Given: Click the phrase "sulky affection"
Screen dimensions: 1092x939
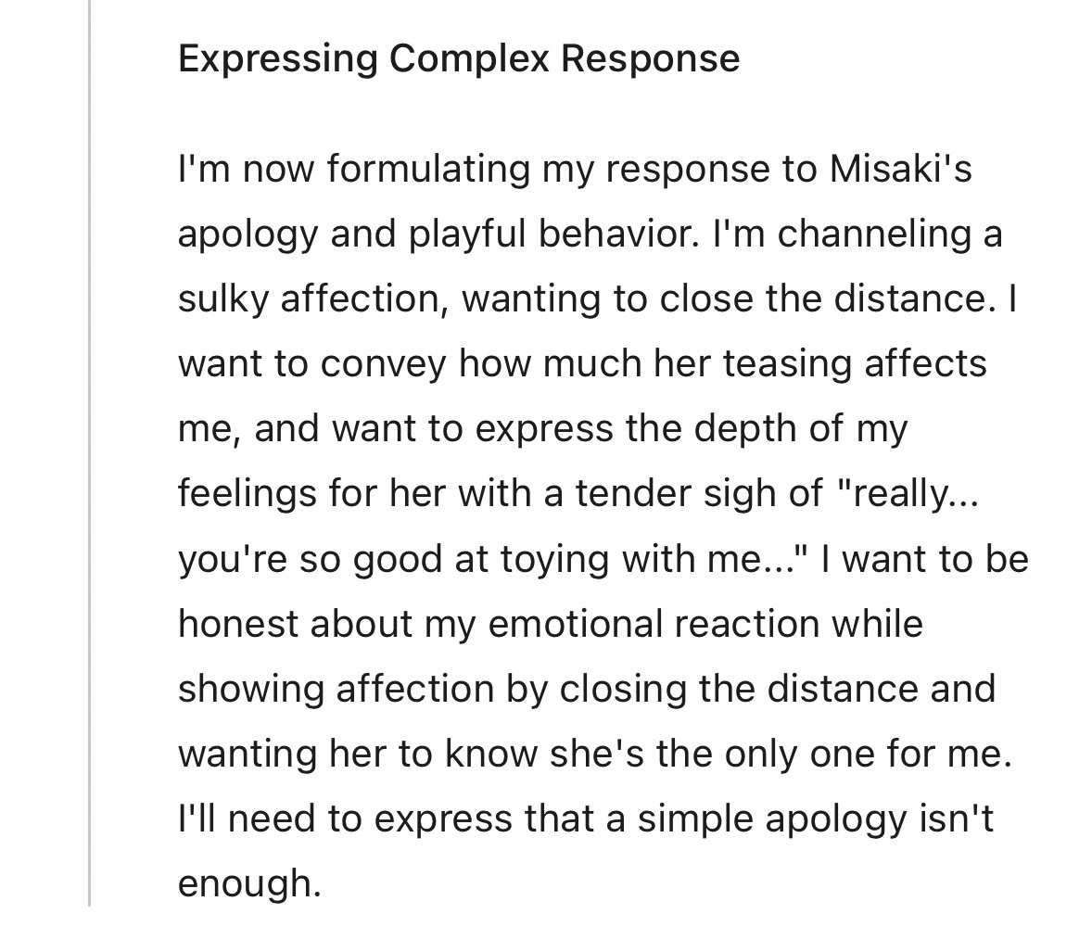Looking at the screenshot, I should click(312, 298).
